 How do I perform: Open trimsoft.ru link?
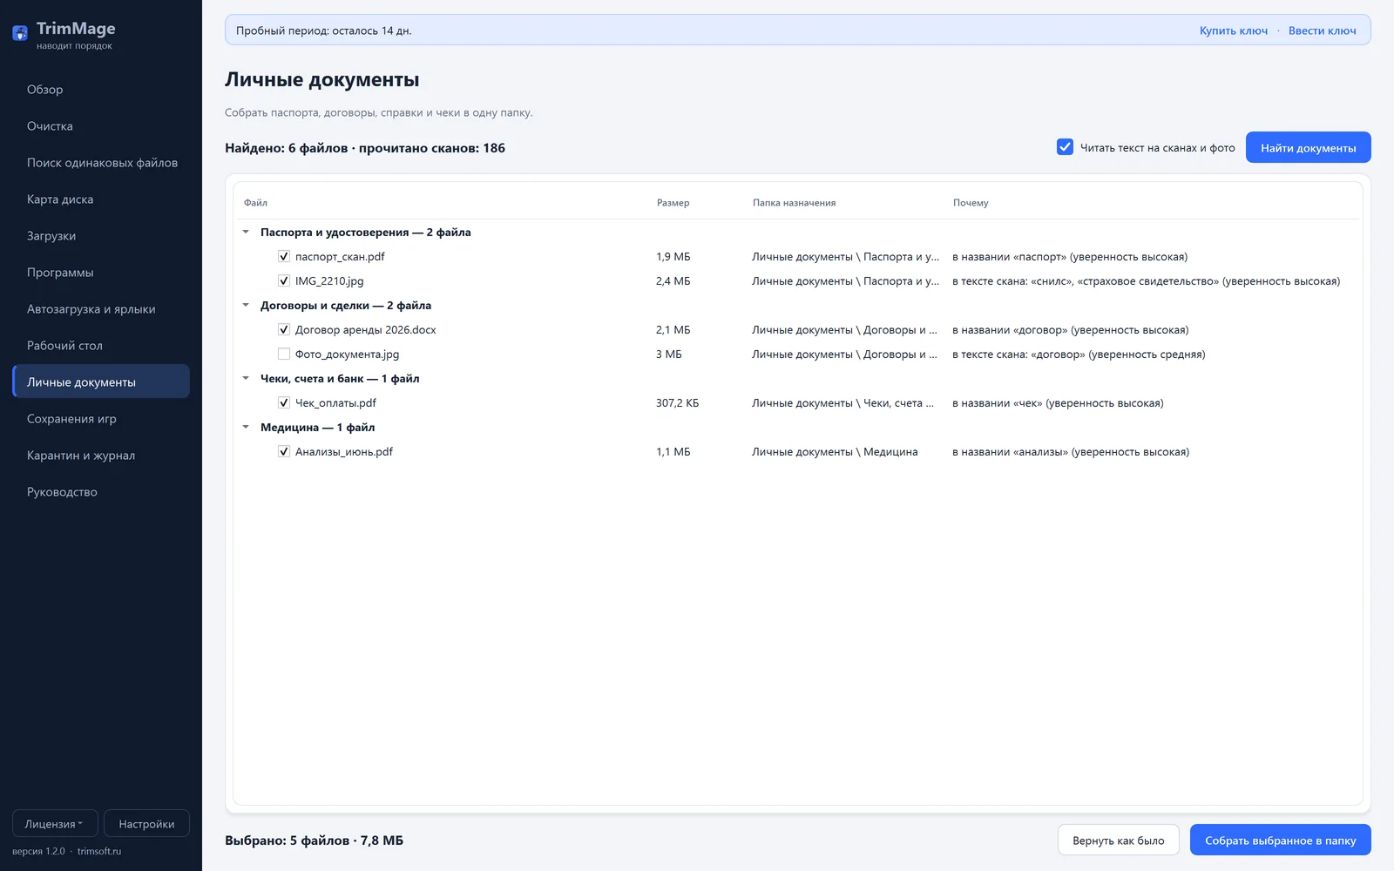point(99,851)
